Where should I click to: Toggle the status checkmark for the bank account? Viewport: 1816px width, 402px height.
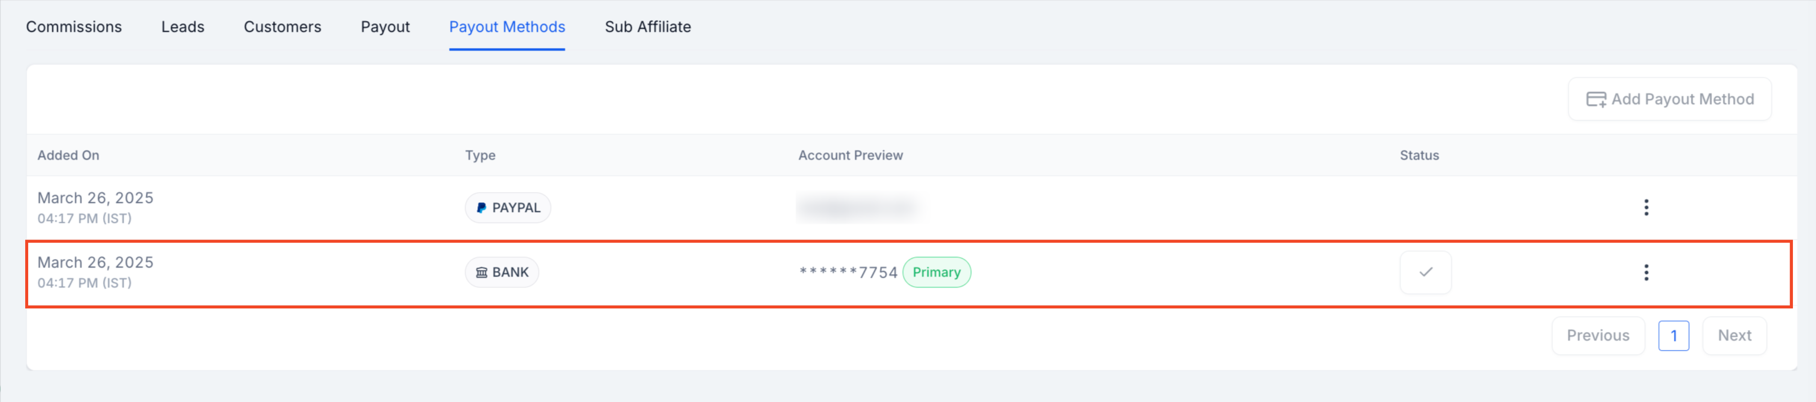coord(1425,272)
